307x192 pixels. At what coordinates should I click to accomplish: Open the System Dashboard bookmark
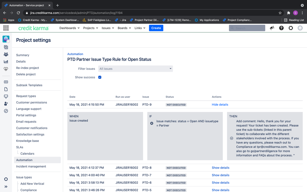click(65, 20)
